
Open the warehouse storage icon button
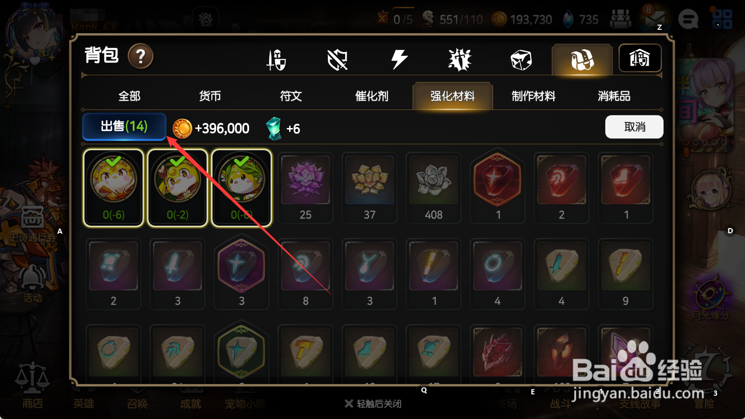640,58
